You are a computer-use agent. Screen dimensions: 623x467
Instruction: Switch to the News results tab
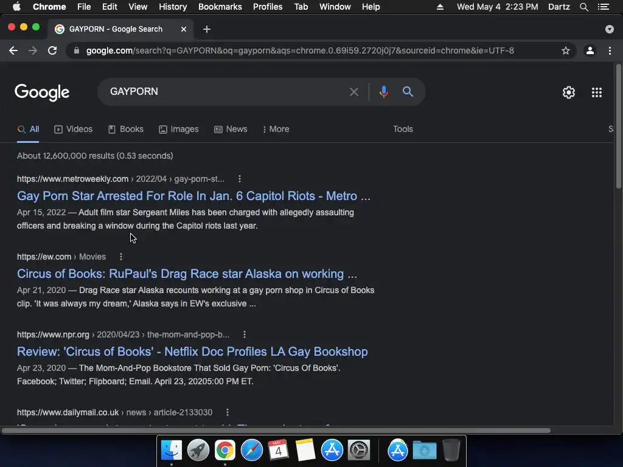pyautogui.click(x=231, y=129)
